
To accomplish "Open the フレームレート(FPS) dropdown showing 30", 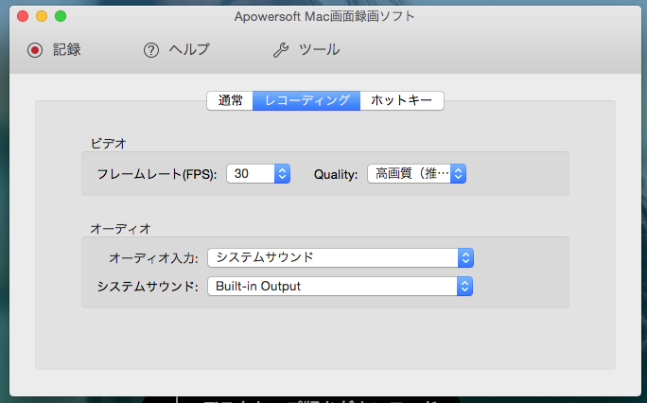I will click(258, 174).
